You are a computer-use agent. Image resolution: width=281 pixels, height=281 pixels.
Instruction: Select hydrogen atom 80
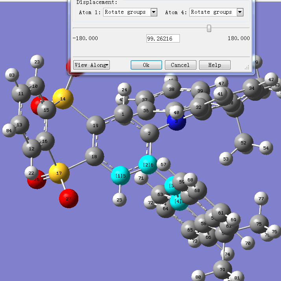(x=198, y=277)
